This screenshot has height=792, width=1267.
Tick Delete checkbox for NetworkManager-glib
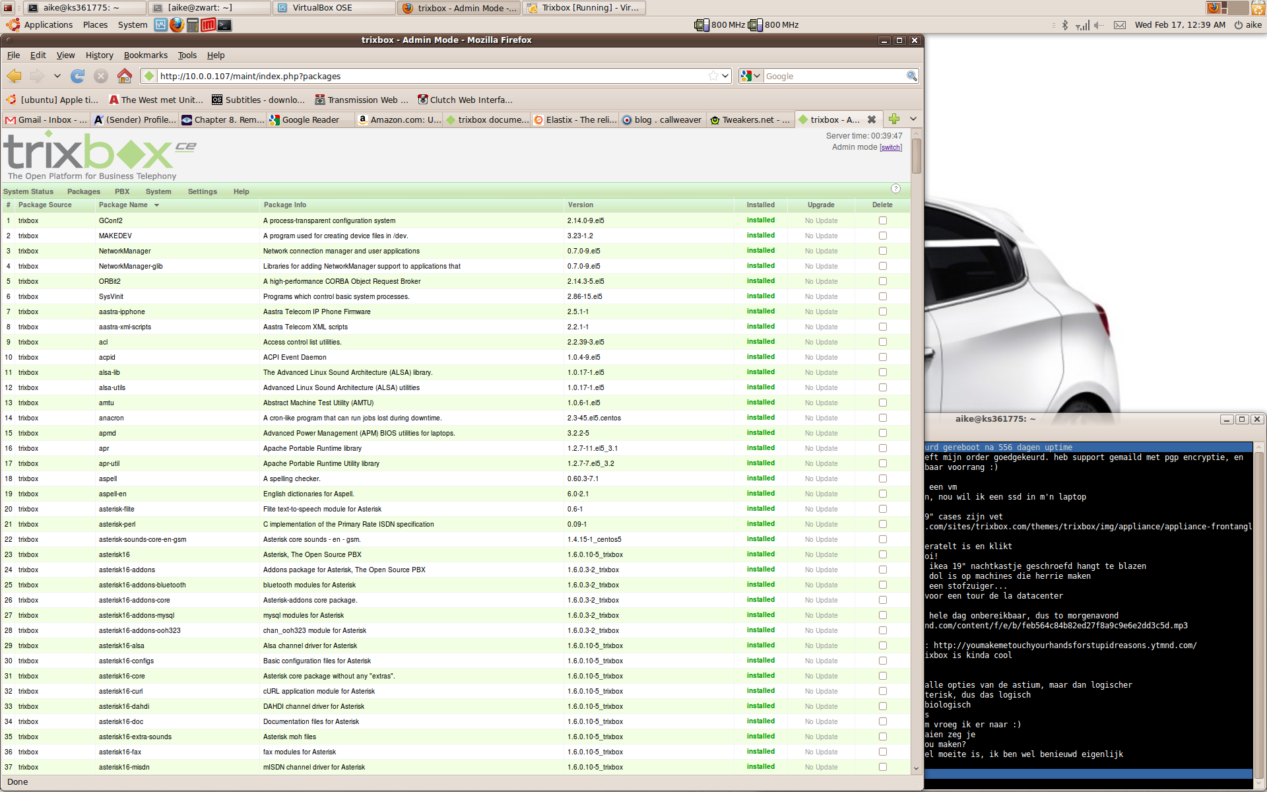coord(882,266)
